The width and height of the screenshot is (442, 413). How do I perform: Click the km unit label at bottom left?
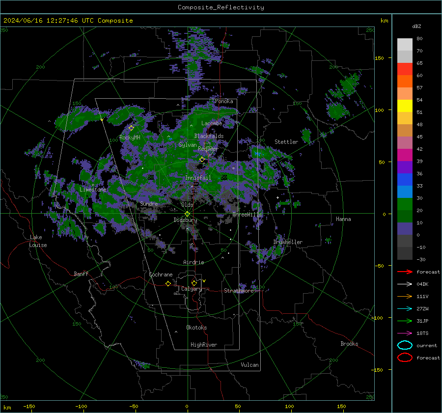click(7, 408)
